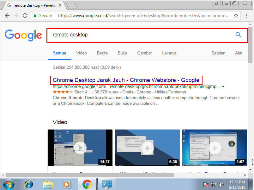Click the address bar URL
Screen dimensions: 254x190
point(143,16)
